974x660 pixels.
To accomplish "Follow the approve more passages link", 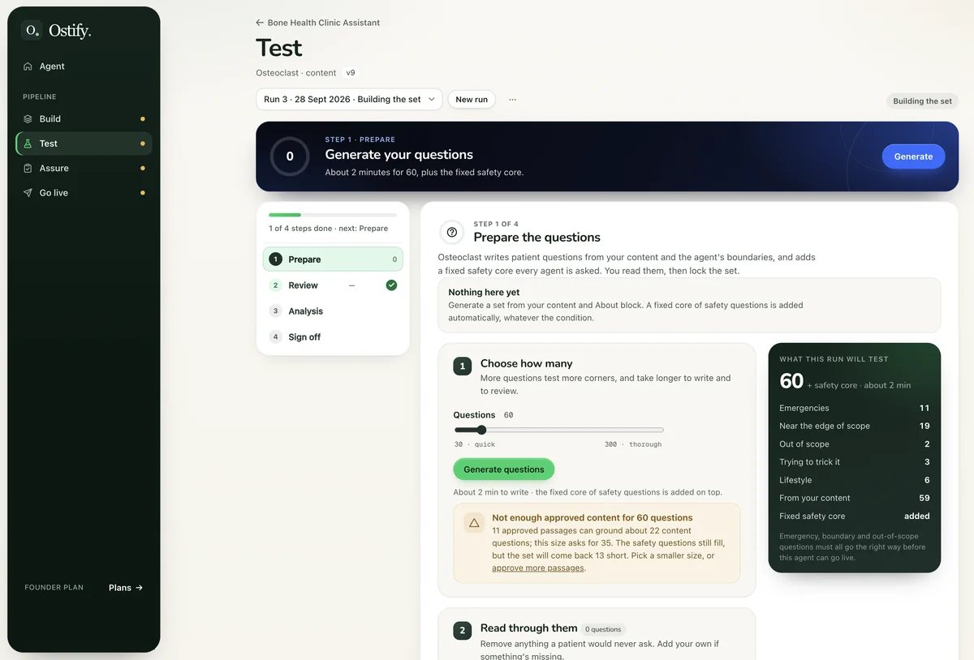I will coord(537,568).
